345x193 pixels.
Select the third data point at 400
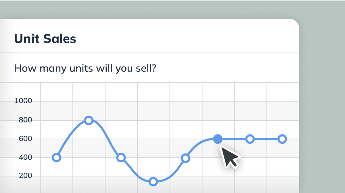tap(121, 157)
